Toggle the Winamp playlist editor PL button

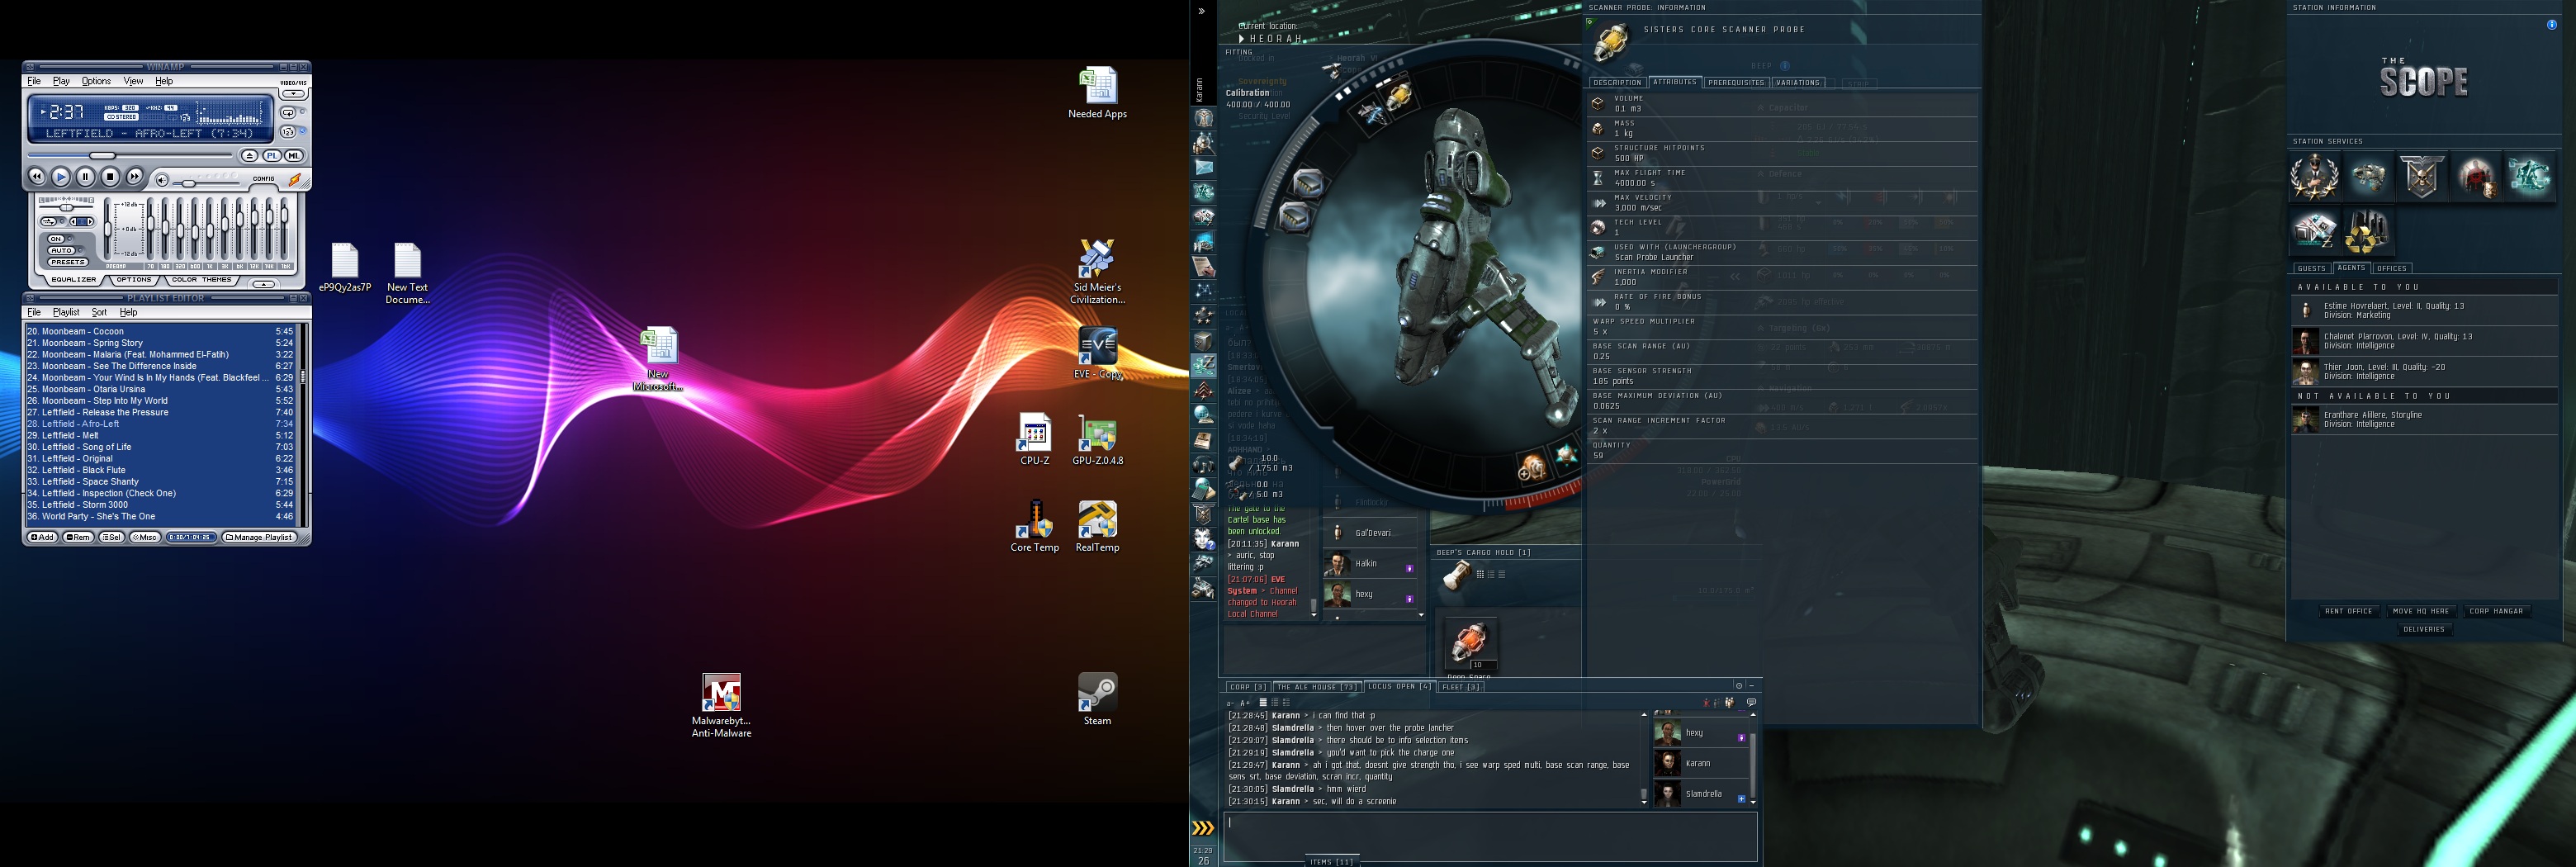[272, 156]
